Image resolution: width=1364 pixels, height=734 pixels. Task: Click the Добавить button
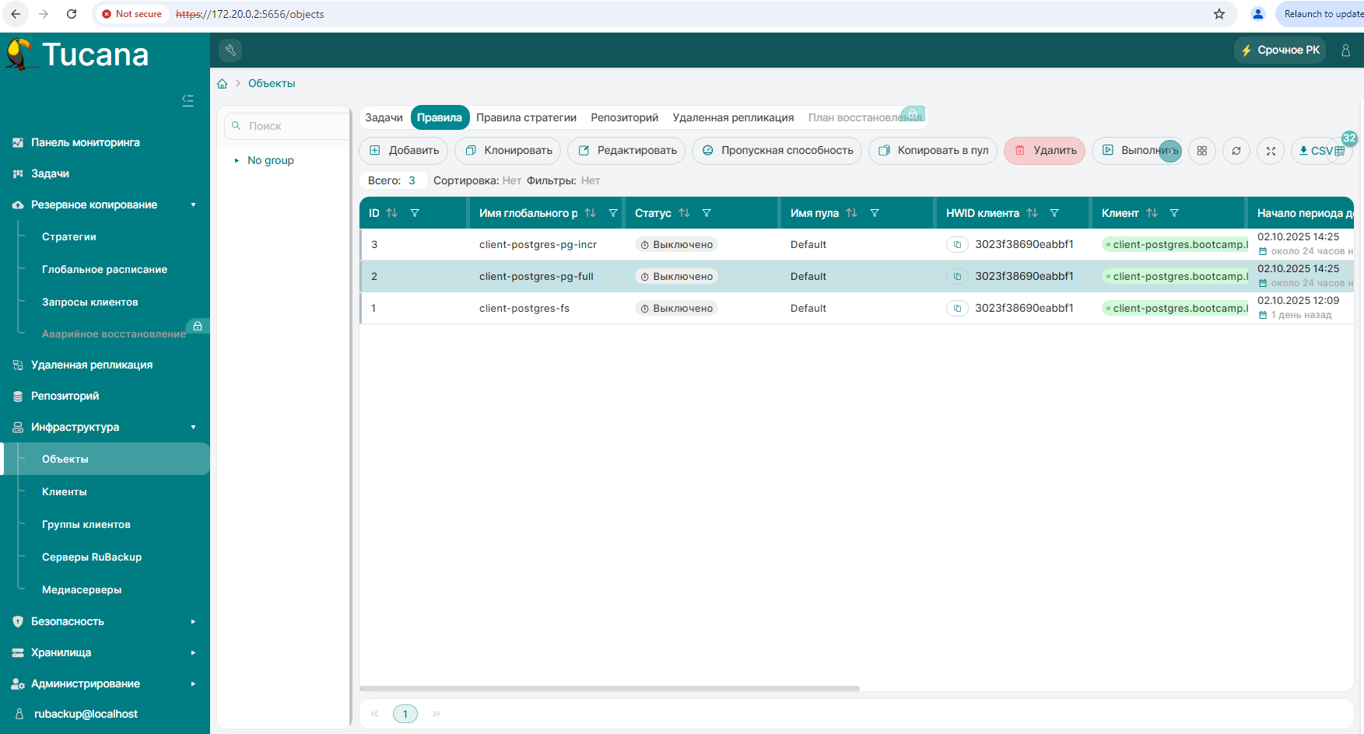click(404, 151)
